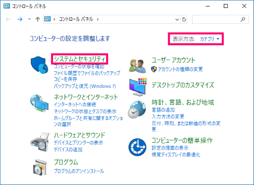254x185 pixels.
Task: Click the アカウントの種類の変更 link
Action: tap(180, 69)
